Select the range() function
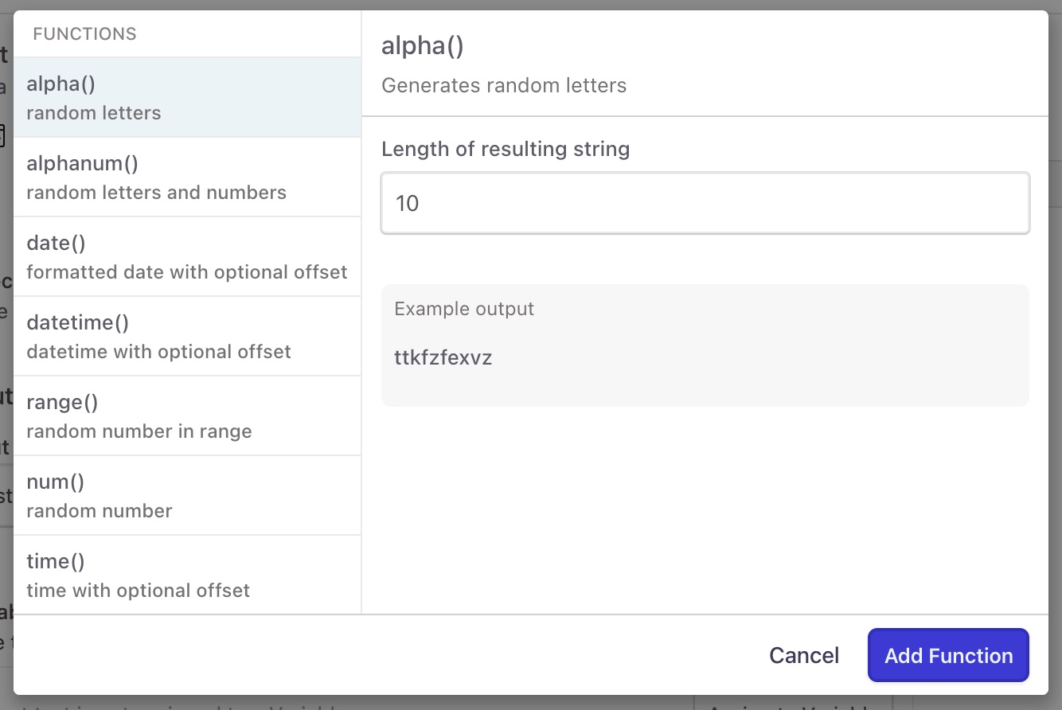Viewport: 1062px width, 710px height. click(187, 415)
